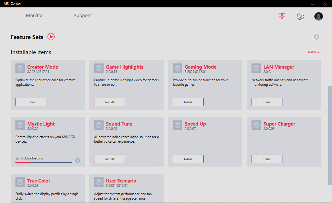Click the vertical scrollbar thumb

coord(330,136)
